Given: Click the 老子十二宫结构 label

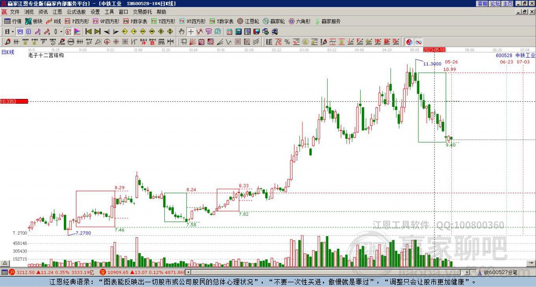Looking at the screenshot, I should click(46, 55).
